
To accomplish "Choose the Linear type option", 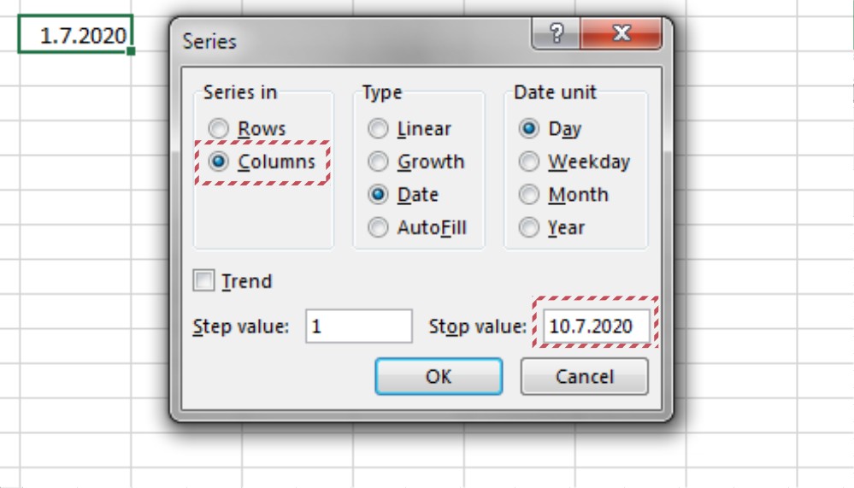I will tap(378, 129).
